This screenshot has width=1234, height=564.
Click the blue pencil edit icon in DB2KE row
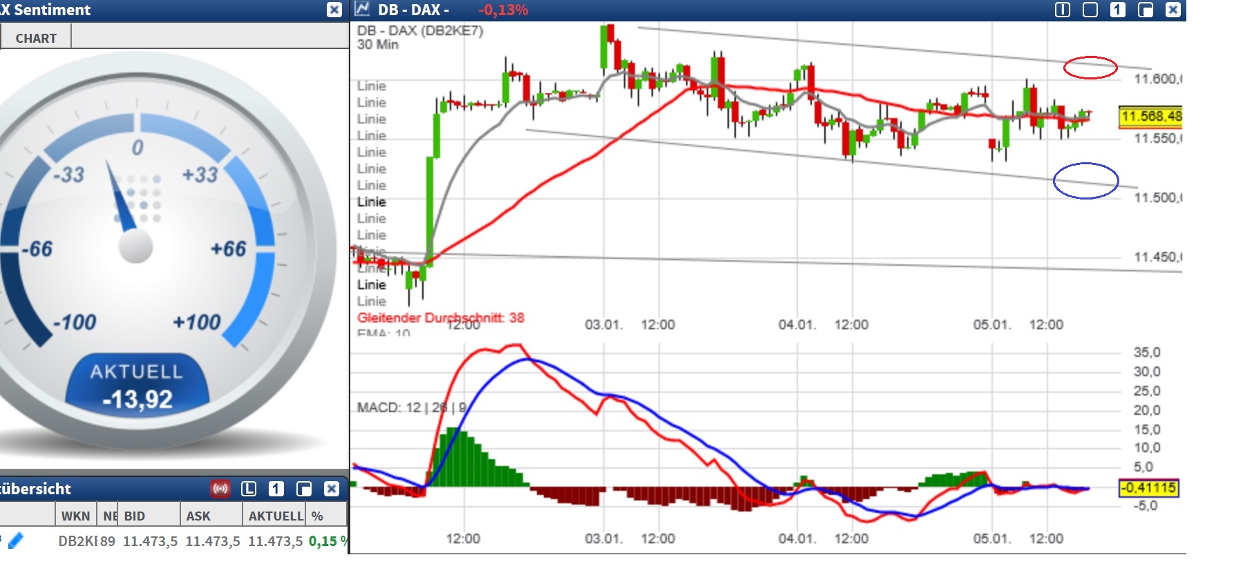tap(15, 541)
